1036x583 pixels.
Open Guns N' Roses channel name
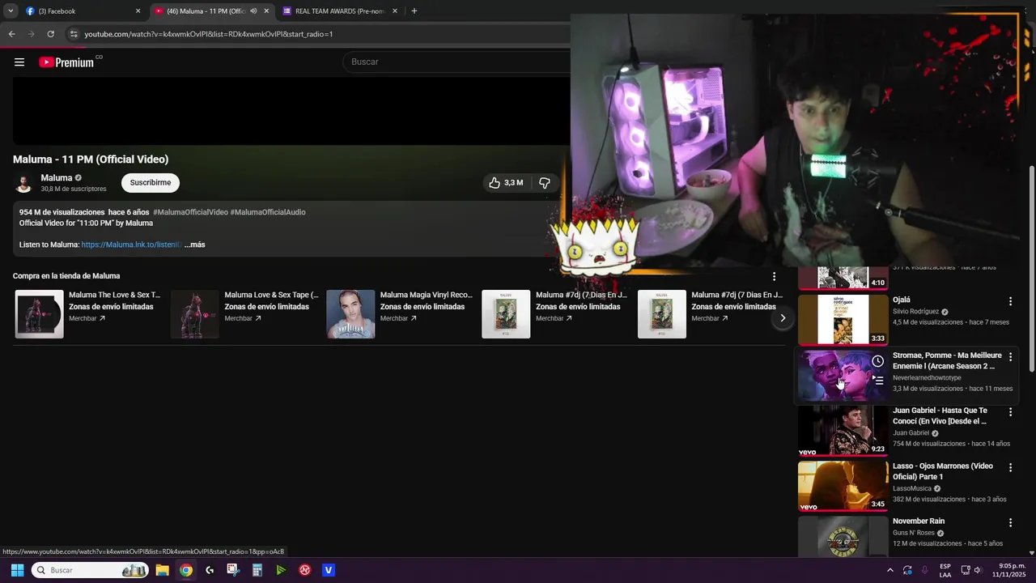[914, 533]
